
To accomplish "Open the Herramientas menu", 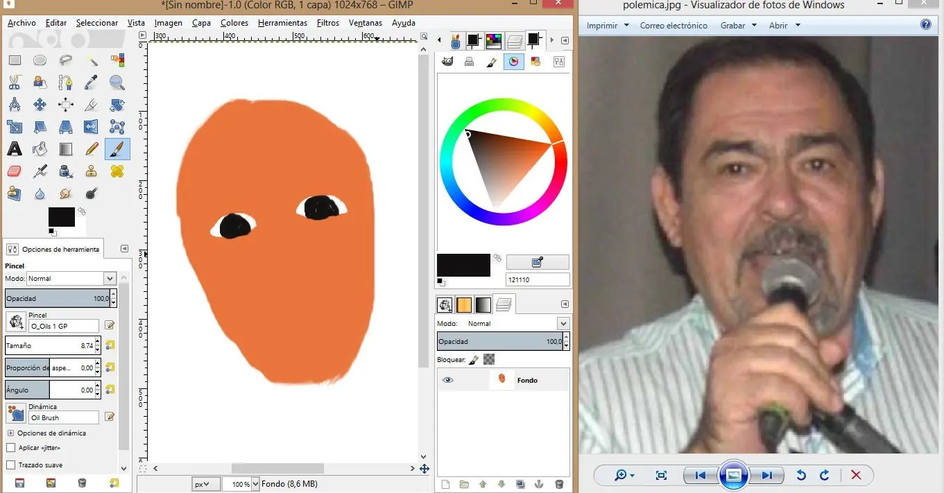I will click(282, 23).
